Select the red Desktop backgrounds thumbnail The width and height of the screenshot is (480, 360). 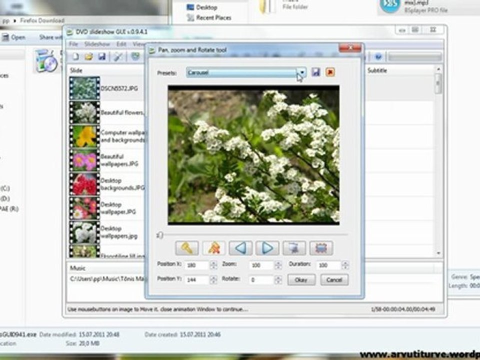[84, 184]
